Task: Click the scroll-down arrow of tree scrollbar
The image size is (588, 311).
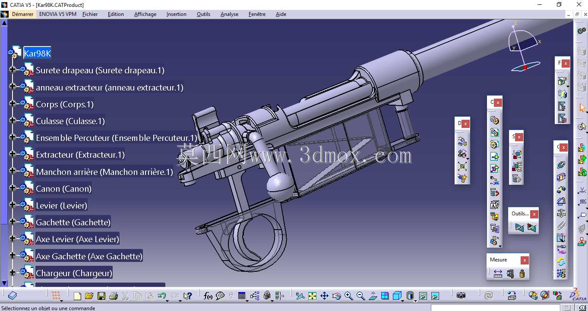Action: tap(4, 283)
